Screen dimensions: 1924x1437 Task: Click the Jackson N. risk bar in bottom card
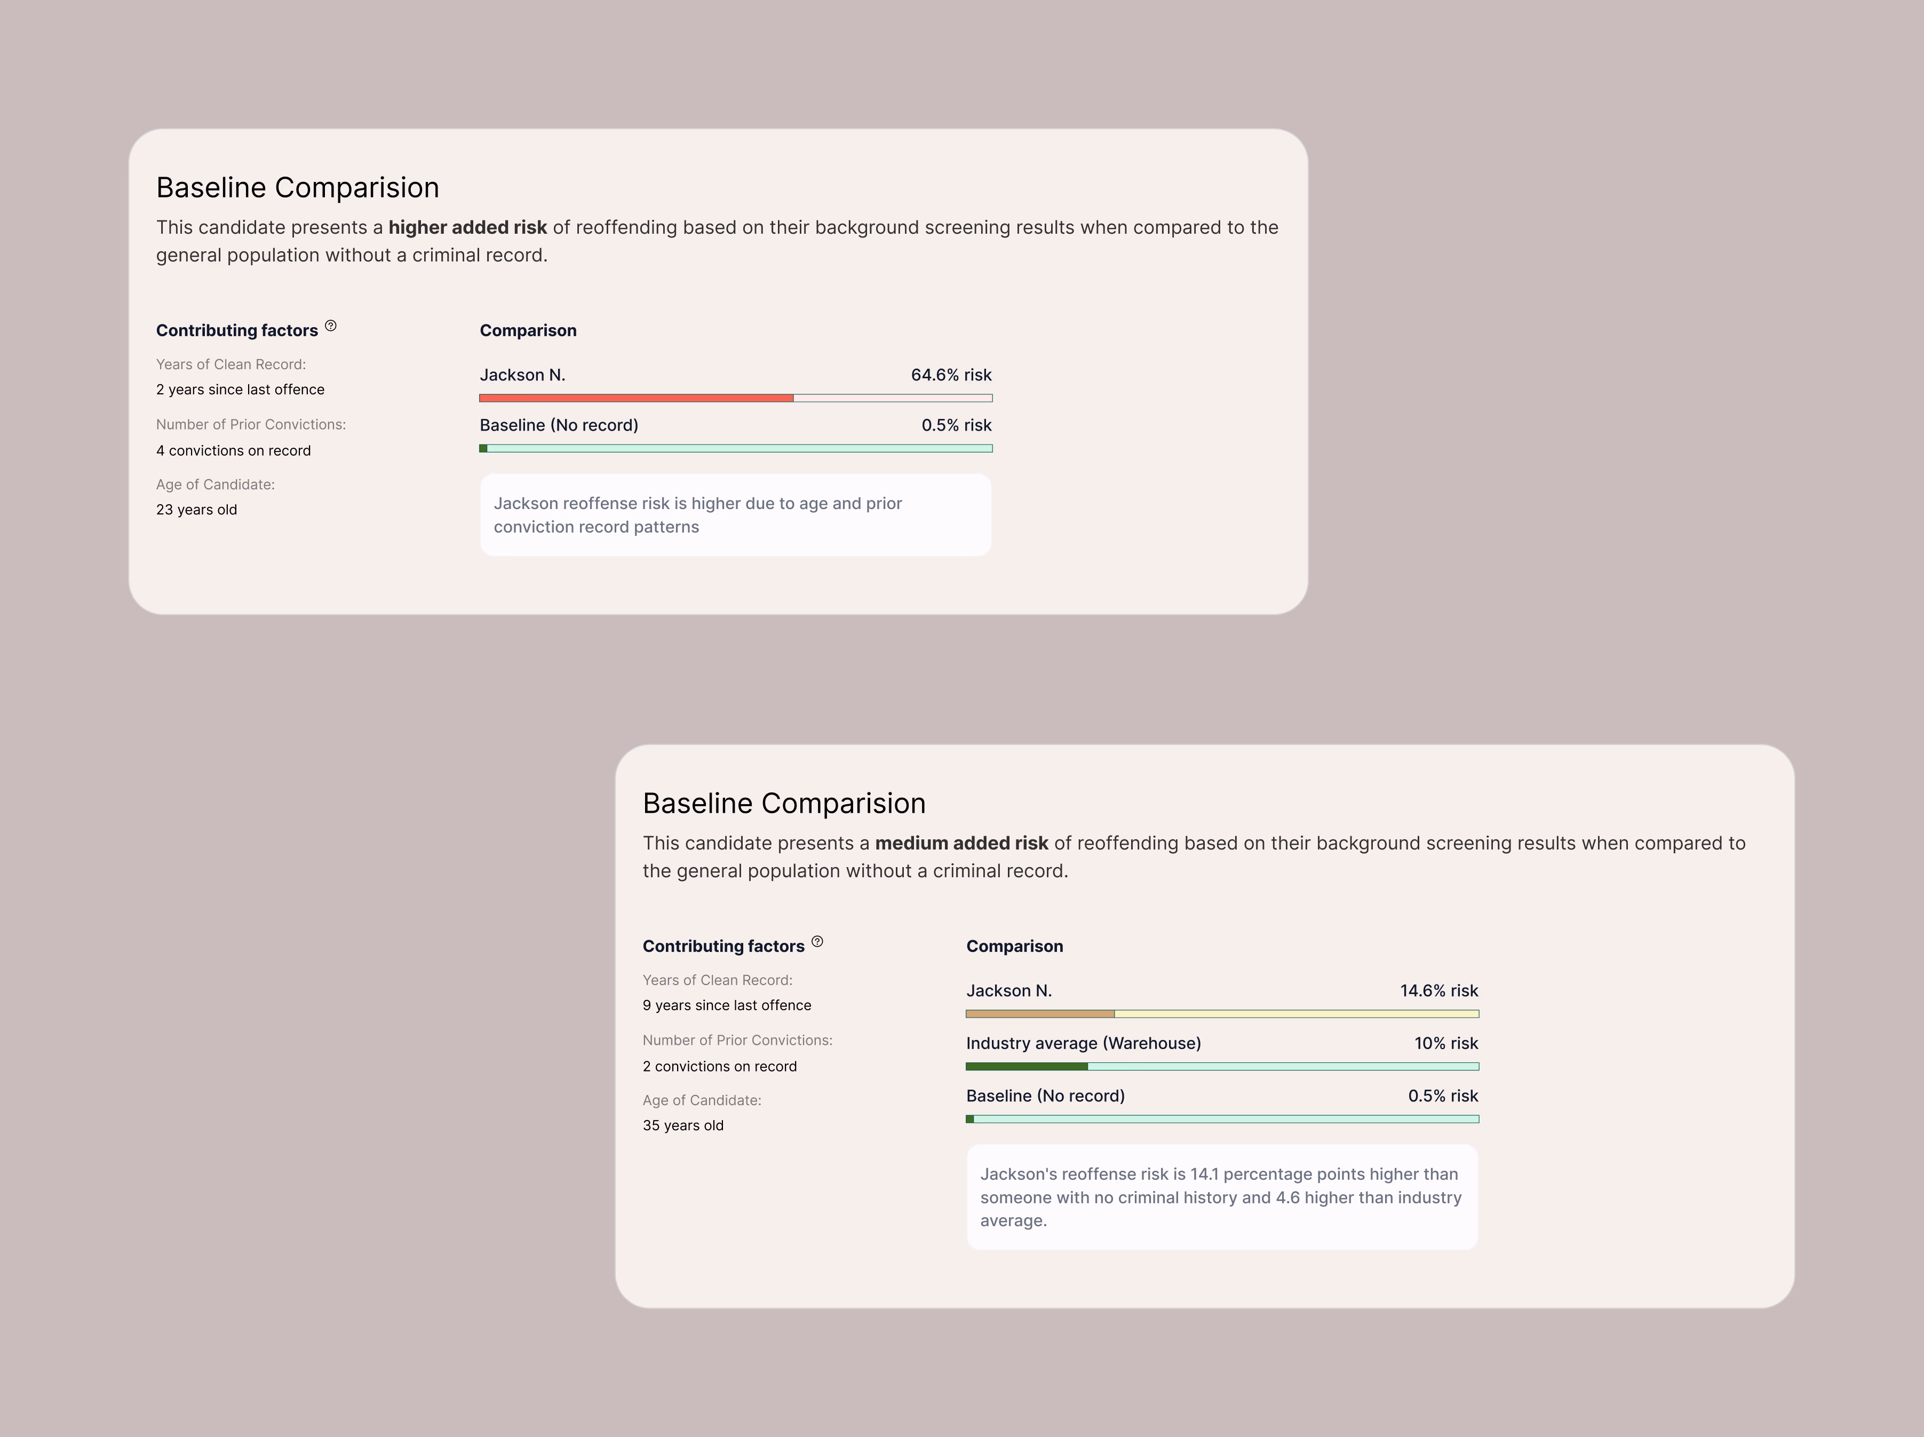click(1222, 1013)
